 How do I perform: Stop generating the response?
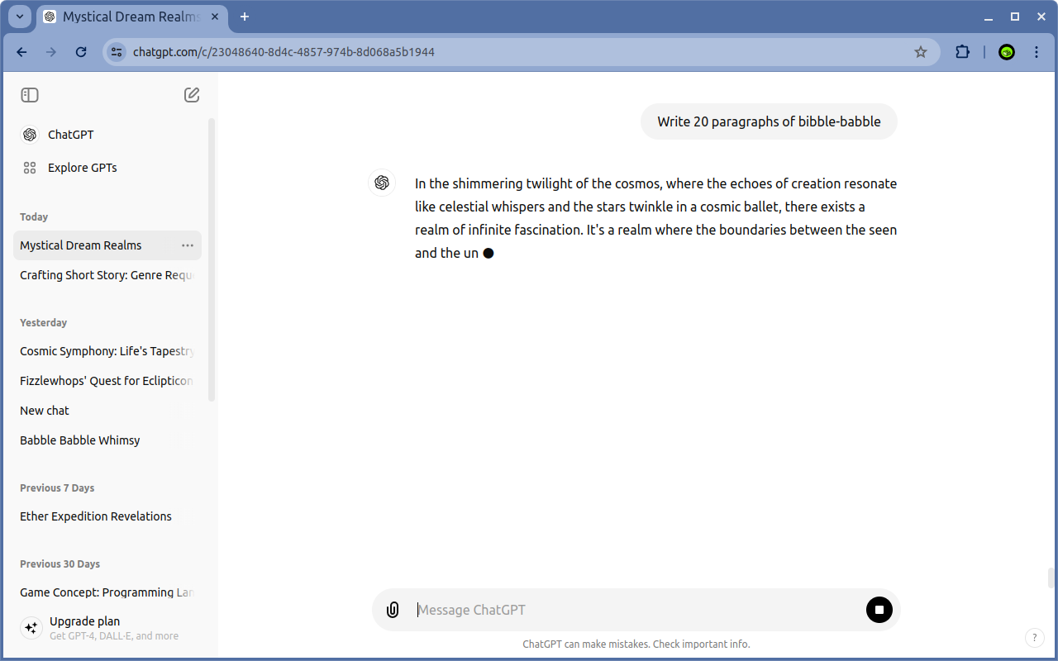click(879, 610)
